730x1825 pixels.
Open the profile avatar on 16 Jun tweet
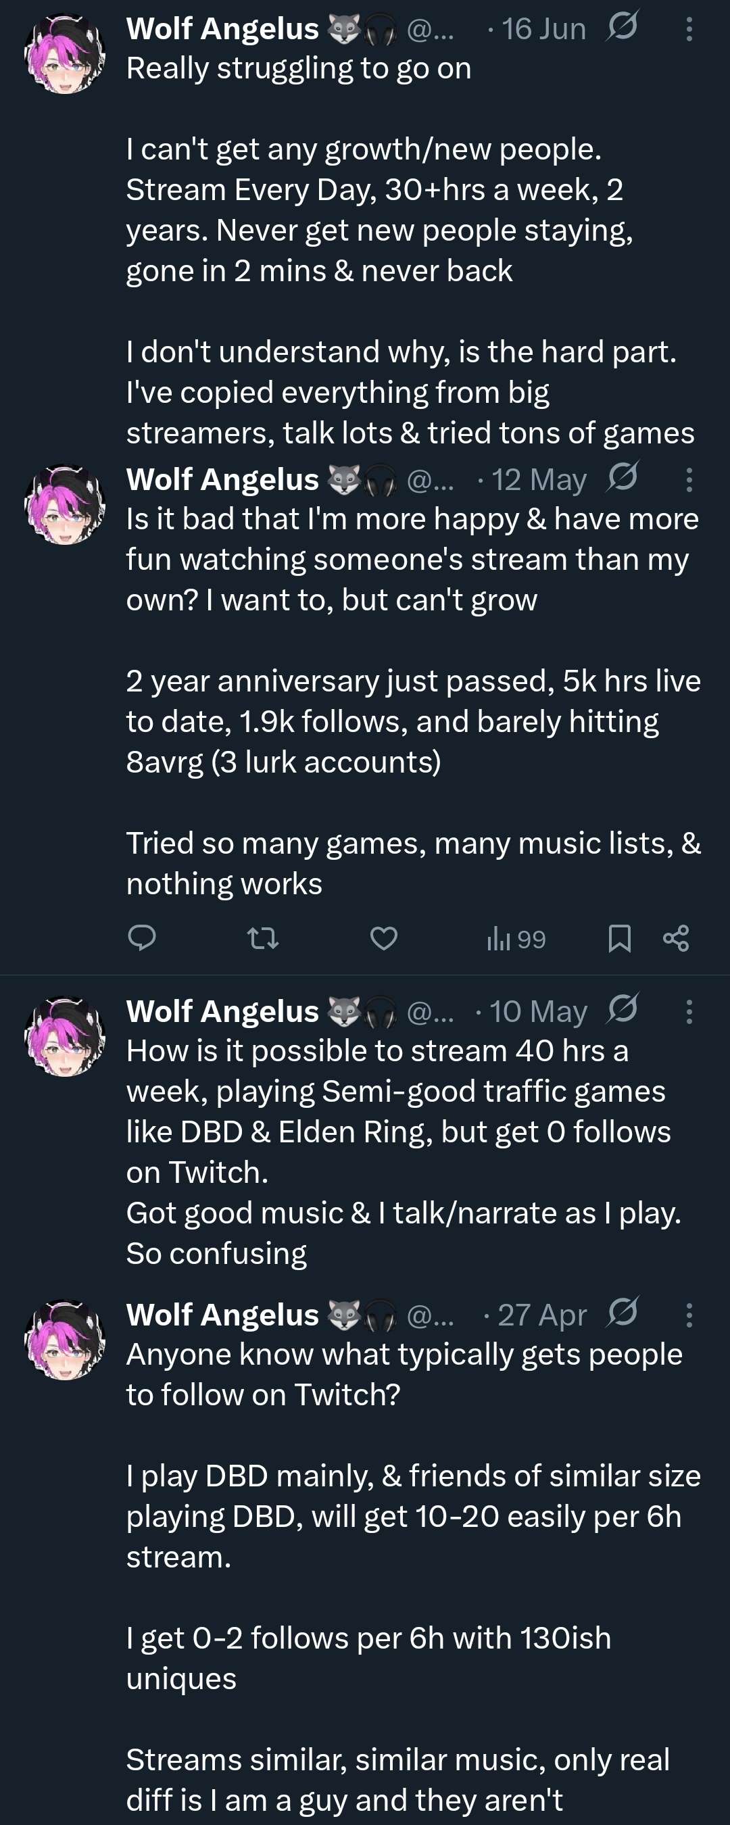pyautogui.click(x=65, y=54)
